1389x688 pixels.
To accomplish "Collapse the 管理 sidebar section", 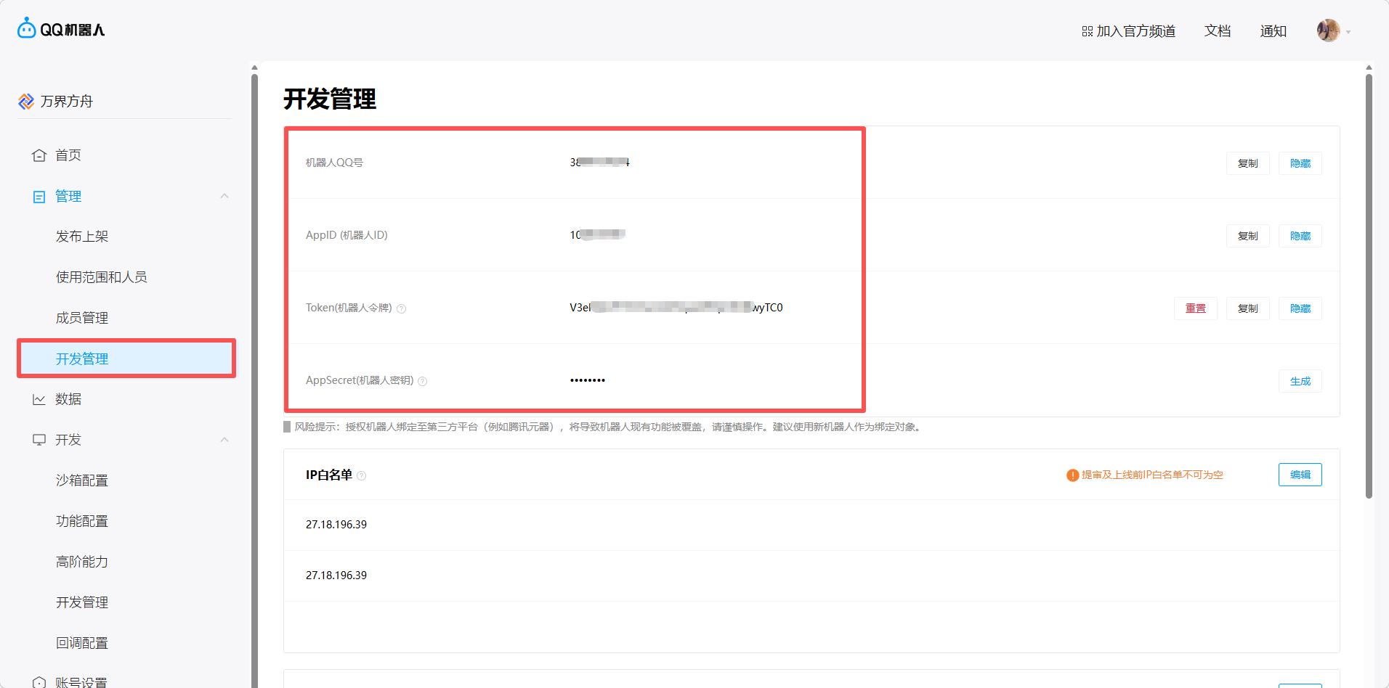I will 224,196.
